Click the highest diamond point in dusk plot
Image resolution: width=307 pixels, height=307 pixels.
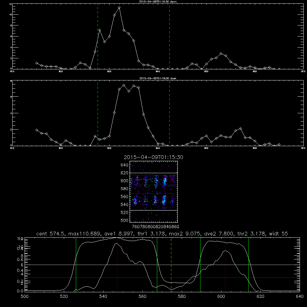pyautogui.click(x=124, y=85)
